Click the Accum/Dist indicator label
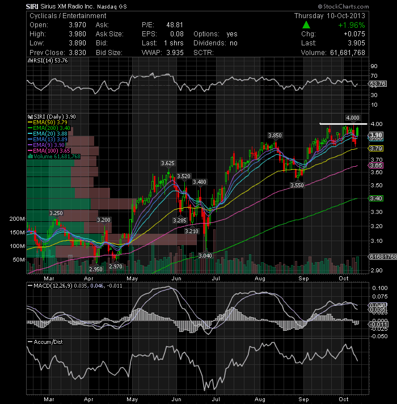This screenshot has width=397, height=404. (48, 342)
